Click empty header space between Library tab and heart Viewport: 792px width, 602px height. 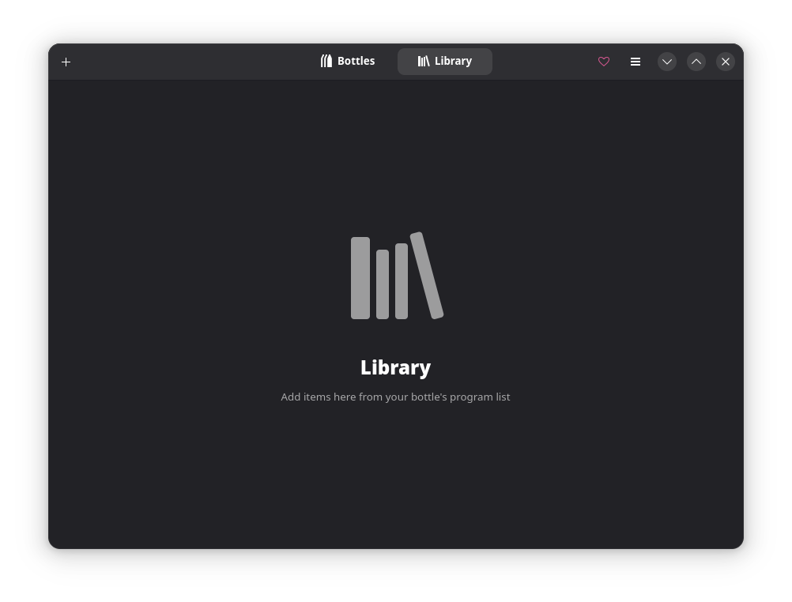pyautogui.click(x=544, y=62)
